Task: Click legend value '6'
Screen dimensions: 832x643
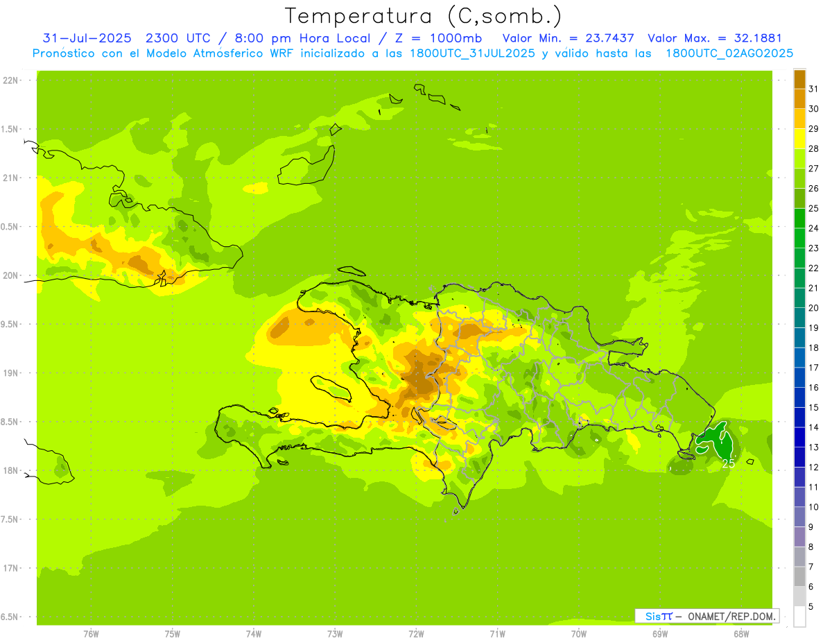Action: (x=811, y=586)
